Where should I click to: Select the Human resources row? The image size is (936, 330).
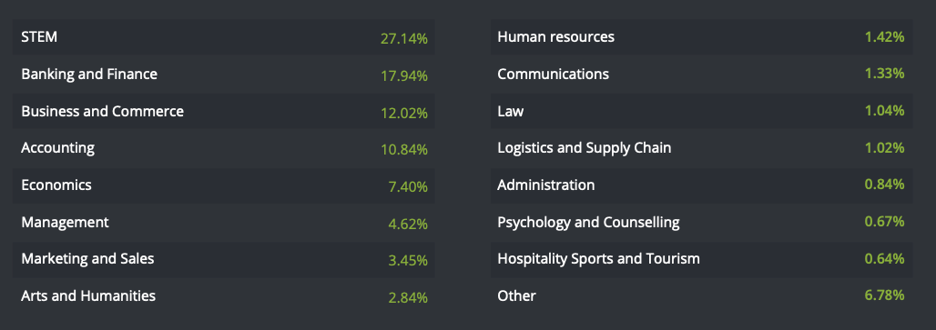(x=701, y=37)
